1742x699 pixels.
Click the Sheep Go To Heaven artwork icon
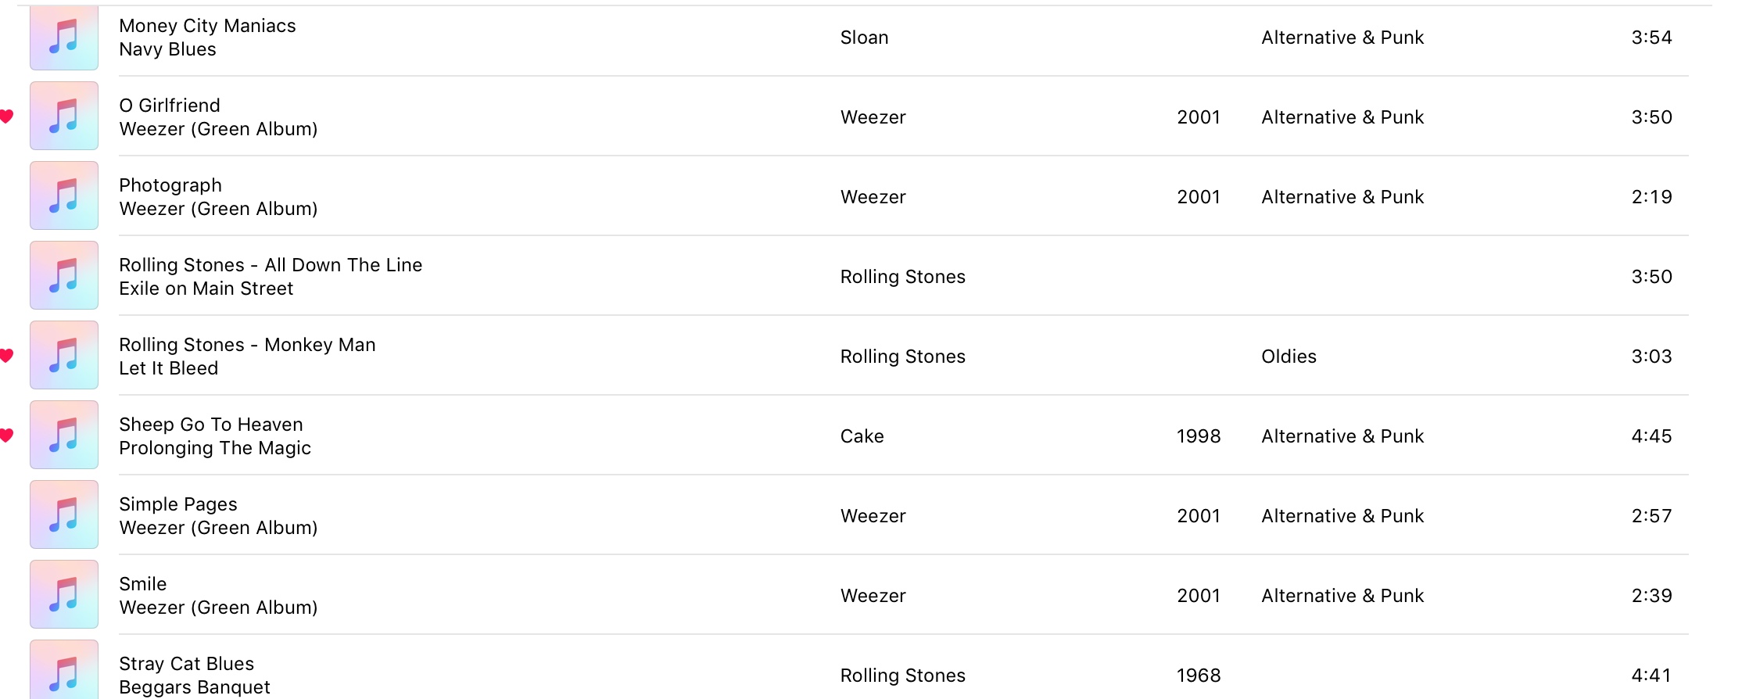click(64, 435)
